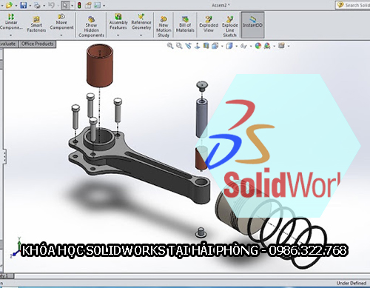
Task: Click the Search SolidWorks input field
Action: click(353, 5)
